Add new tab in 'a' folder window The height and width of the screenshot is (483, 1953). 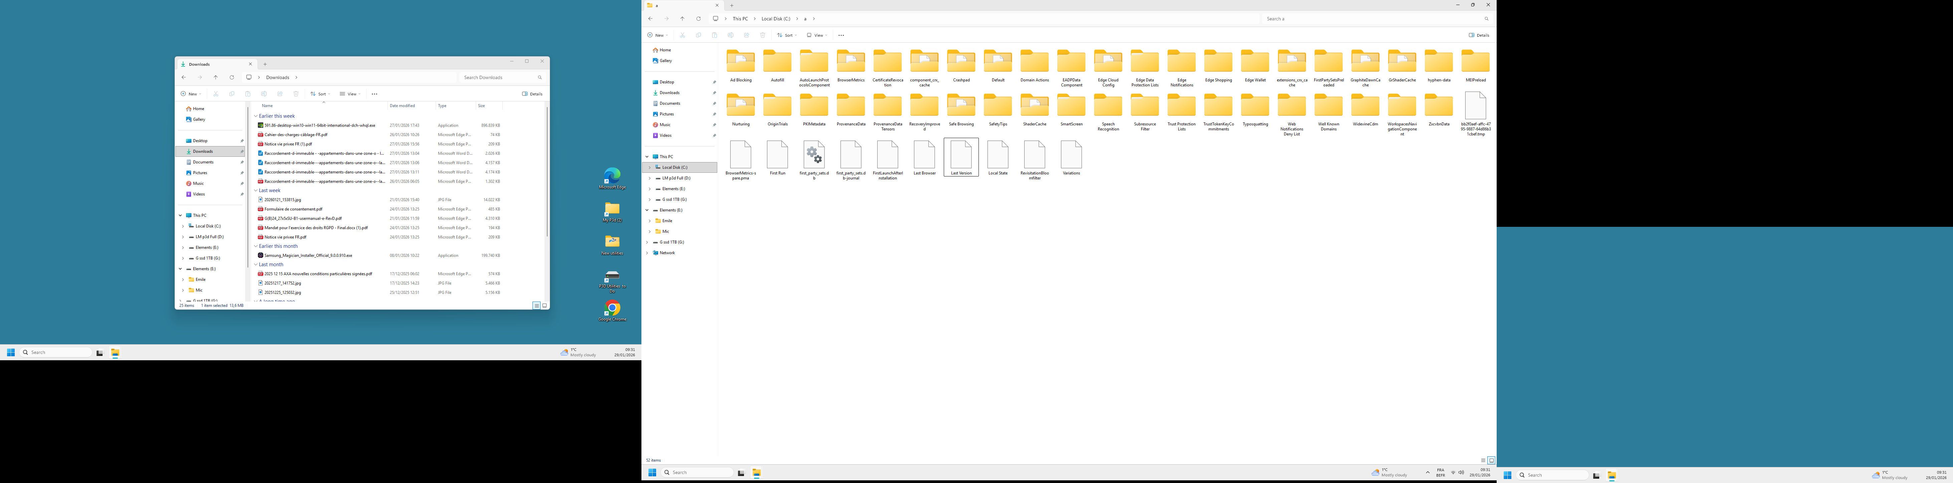(x=732, y=5)
